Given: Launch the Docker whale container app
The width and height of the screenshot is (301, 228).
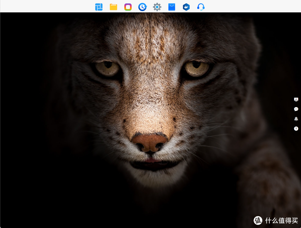Looking at the screenshot, I should (186, 7).
